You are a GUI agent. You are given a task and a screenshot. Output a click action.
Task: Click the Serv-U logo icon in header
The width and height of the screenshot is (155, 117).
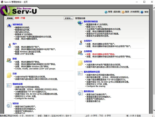coord(5,11)
